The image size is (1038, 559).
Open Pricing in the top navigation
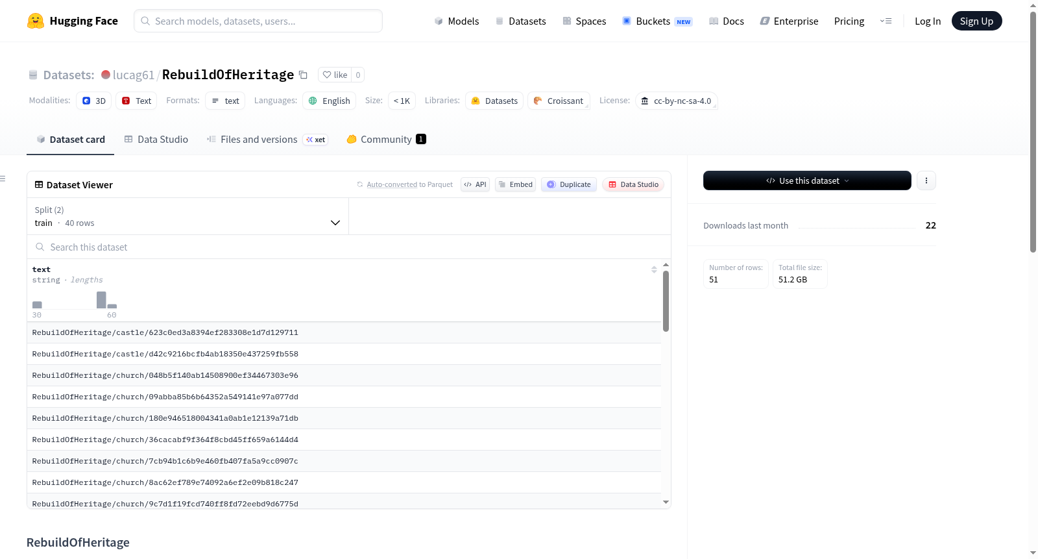point(849,21)
